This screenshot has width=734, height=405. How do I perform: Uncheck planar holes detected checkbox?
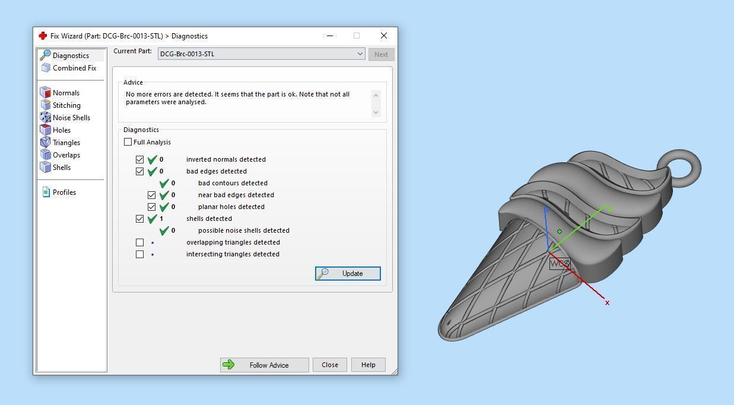point(151,207)
